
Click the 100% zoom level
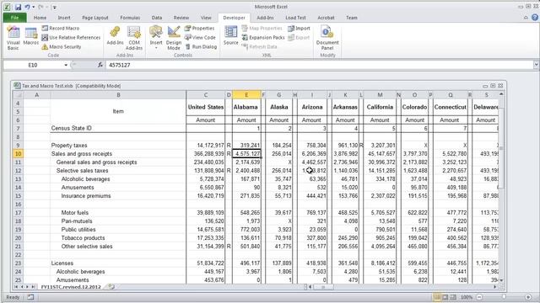click(467, 297)
